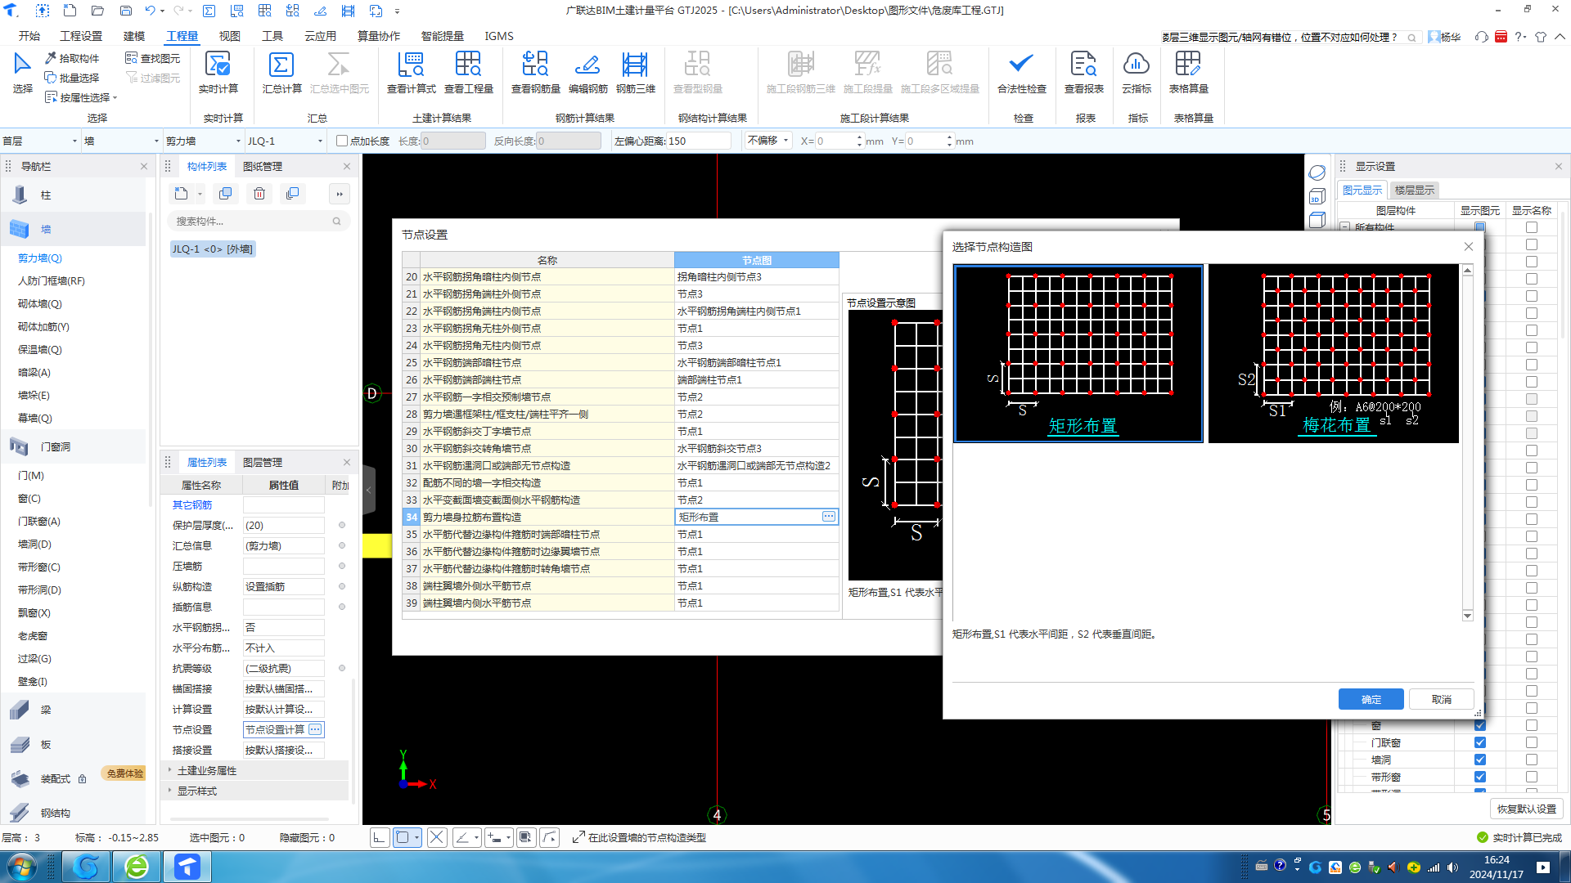The height and width of the screenshot is (883, 1571).
Task: Toggle 显示名称 checkbox for 墙洞
Action: click(x=1531, y=760)
